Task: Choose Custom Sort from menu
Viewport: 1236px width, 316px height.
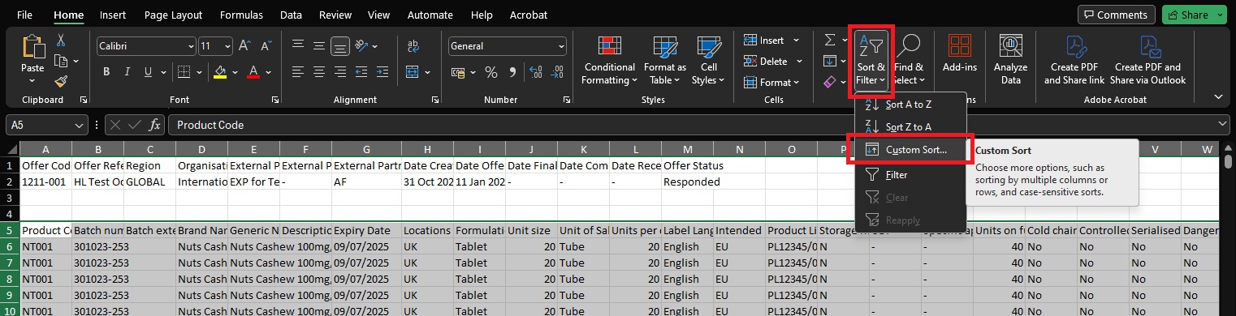Action: [x=916, y=150]
